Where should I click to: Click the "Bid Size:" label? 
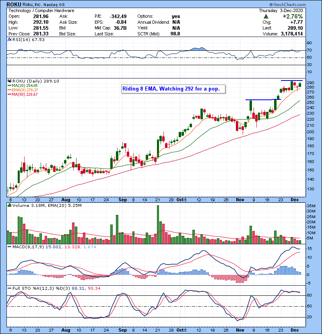point(68,34)
